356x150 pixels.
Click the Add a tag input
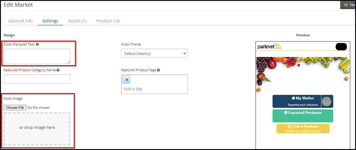pyautogui.click(x=154, y=89)
